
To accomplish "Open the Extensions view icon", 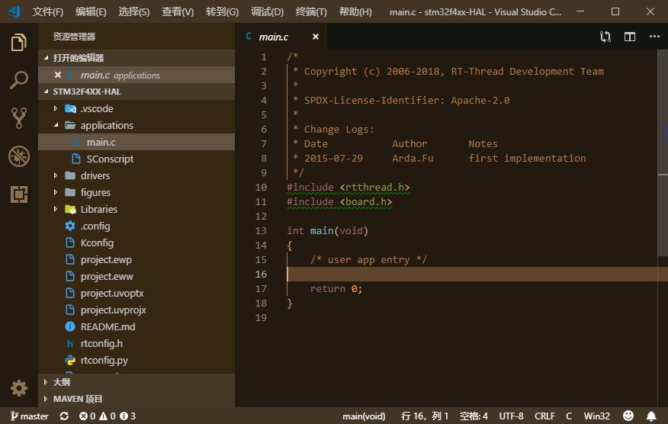I will (19, 194).
